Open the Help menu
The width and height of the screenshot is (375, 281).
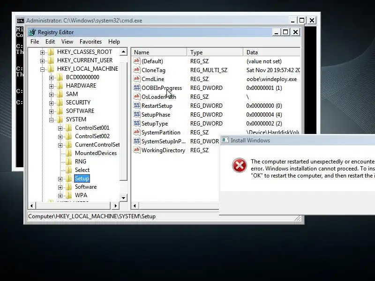(x=114, y=42)
